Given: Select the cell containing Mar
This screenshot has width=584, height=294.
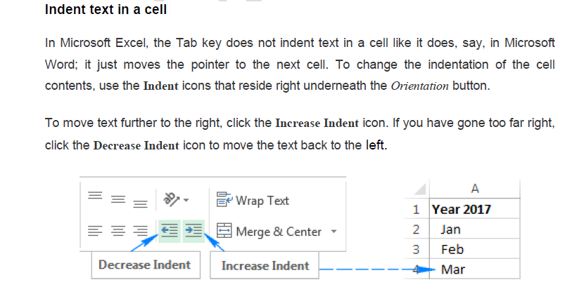Looking at the screenshot, I should pos(473,269).
